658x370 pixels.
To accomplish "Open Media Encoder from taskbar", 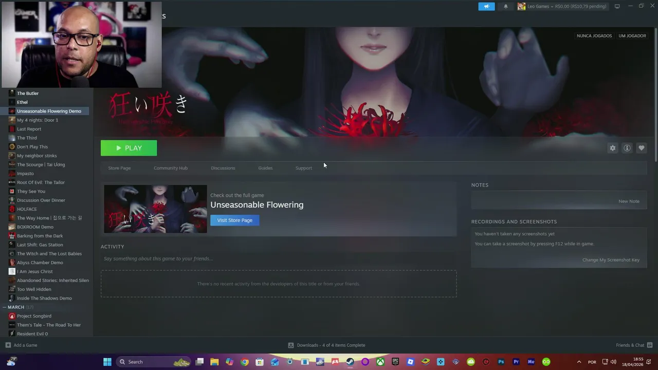I will pos(531,362).
